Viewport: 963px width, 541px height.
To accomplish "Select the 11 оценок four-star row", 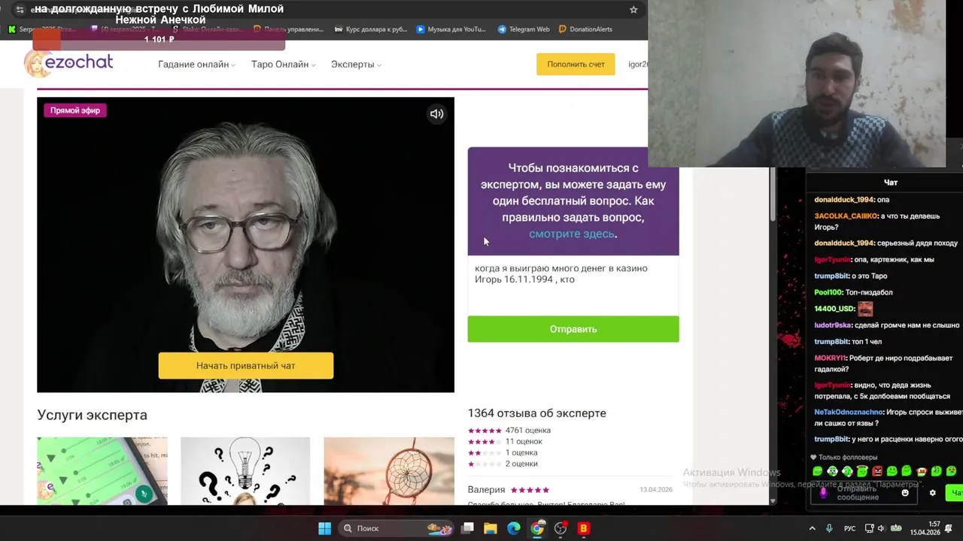I will coord(505,442).
